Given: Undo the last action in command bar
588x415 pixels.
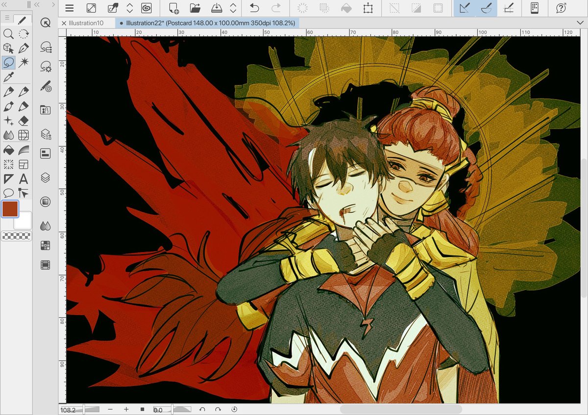Looking at the screenshot, I should click(x=254, y=8).
